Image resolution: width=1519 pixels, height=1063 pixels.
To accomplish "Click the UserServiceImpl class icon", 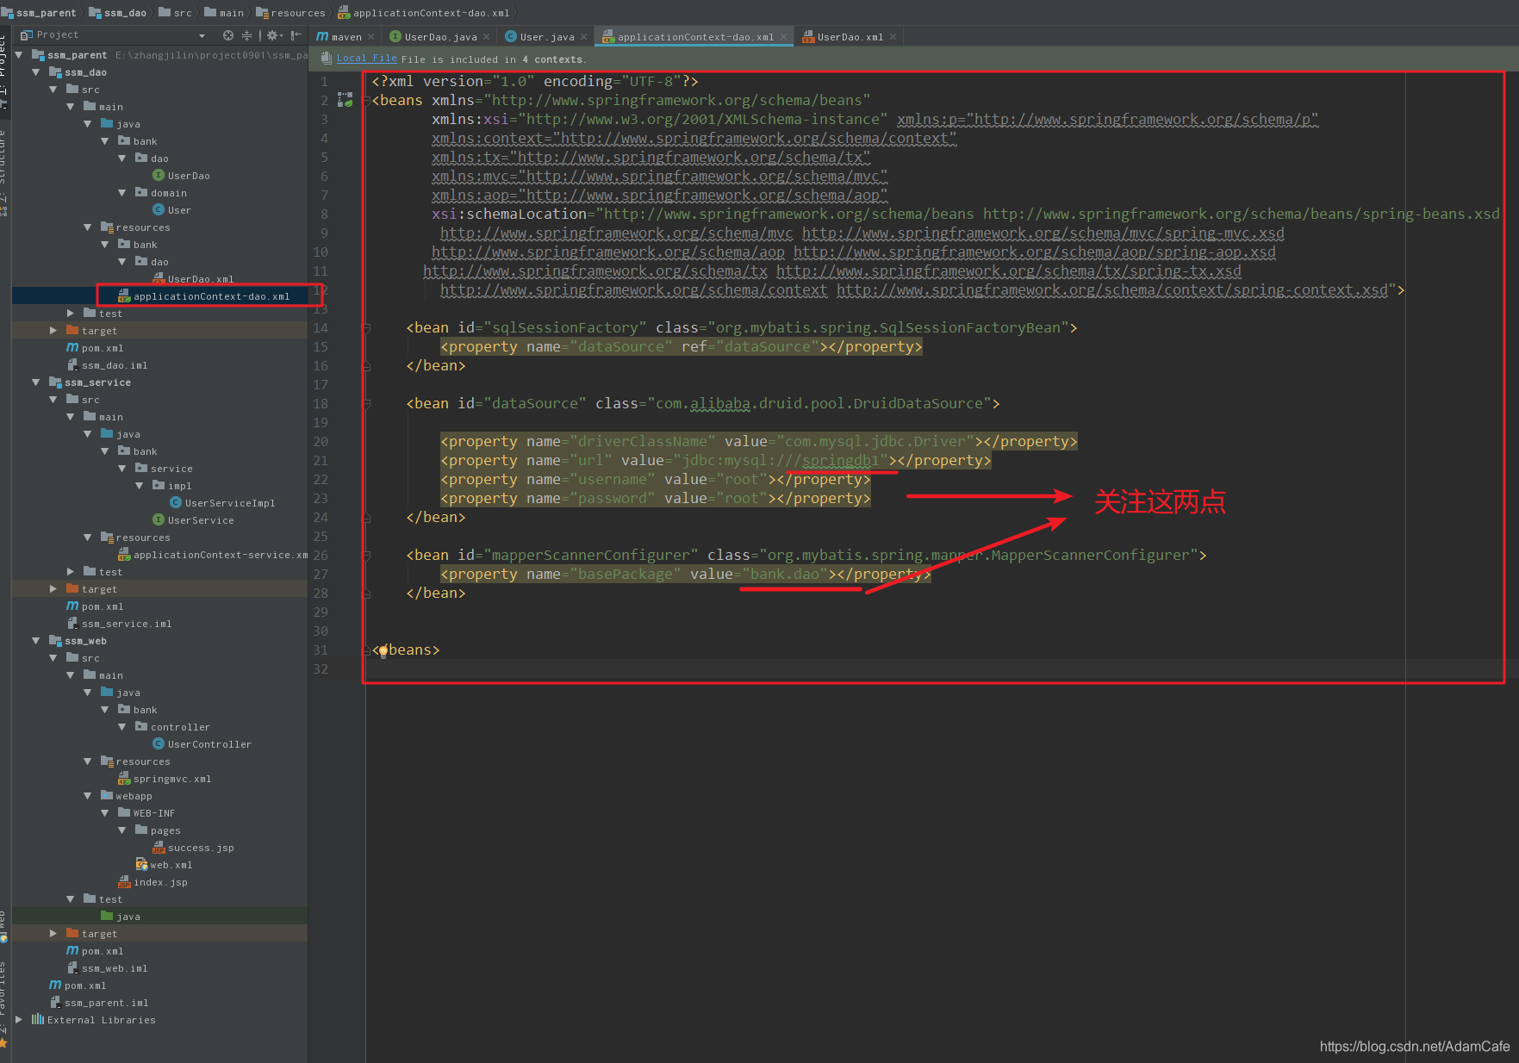I will click(x=176, y=503).
